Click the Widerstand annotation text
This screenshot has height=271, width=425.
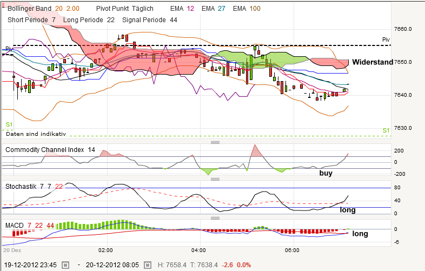pyautogui.click(x=373, y=62)
